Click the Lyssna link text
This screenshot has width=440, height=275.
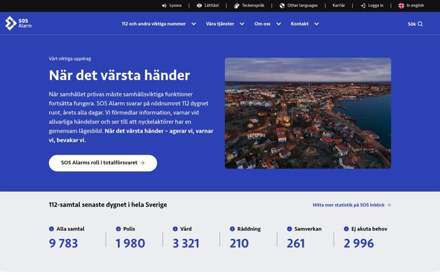pos(175,5)
